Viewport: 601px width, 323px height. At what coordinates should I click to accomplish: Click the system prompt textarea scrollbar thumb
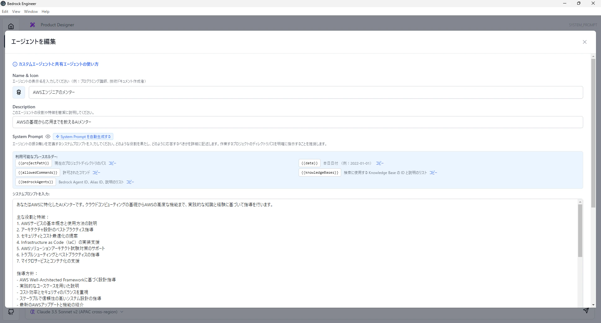[580, 231]
